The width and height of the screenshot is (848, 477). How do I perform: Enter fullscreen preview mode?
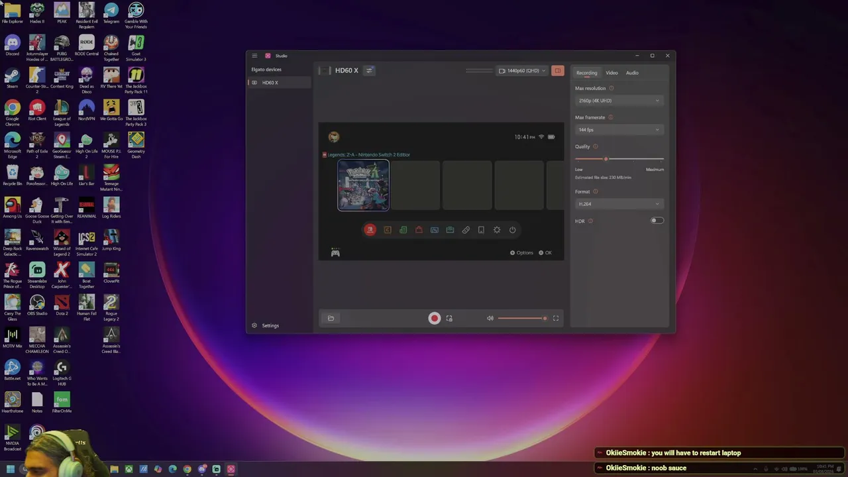pos(556,319)
